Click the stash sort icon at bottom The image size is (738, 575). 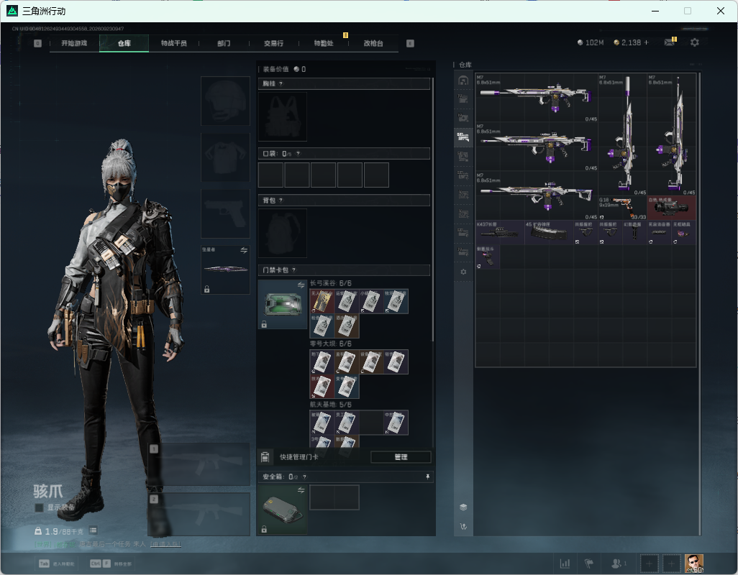click(463, 527)
